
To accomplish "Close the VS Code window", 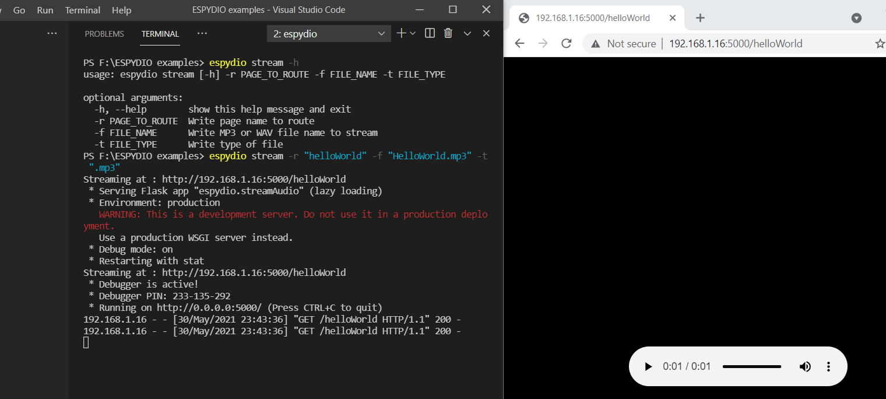I will coord(486,10).
